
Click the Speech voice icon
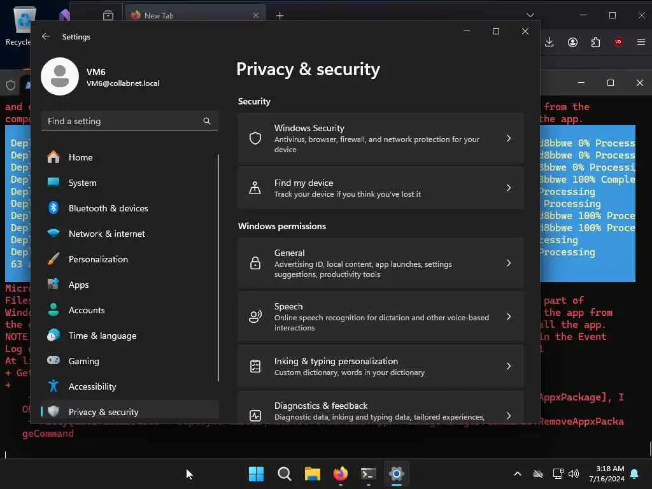255,316
